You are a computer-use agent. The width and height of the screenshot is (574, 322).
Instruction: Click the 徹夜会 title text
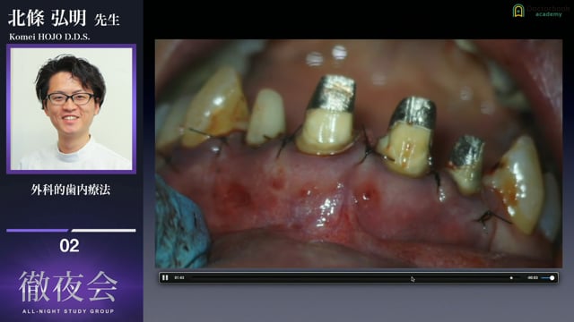tap(68, 287)
